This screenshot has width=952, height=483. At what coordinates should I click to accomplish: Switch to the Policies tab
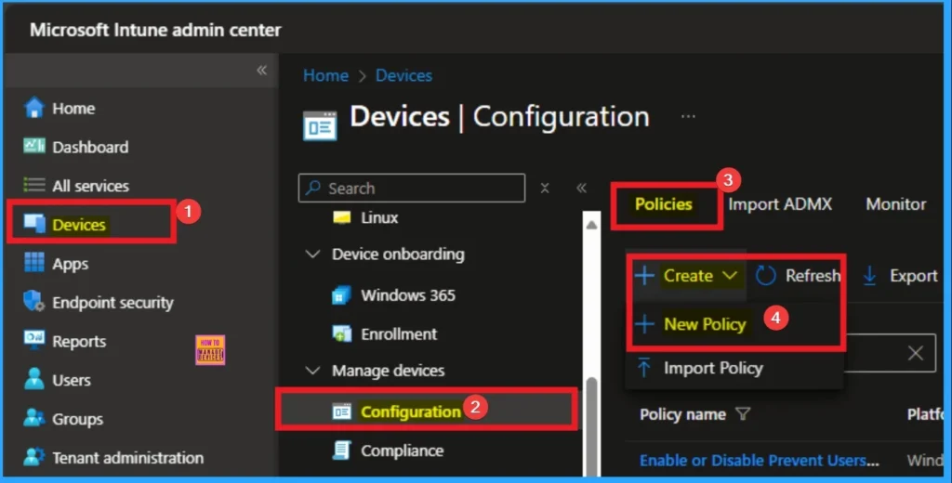664,204
